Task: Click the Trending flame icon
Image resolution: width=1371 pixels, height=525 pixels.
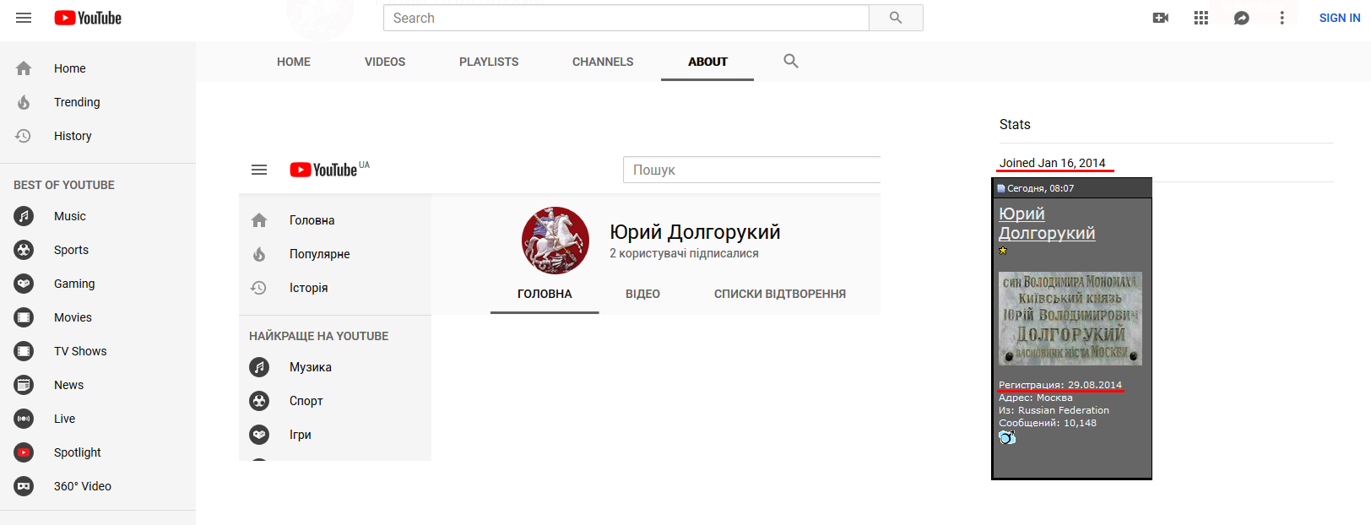Action: tap(24, 102)
